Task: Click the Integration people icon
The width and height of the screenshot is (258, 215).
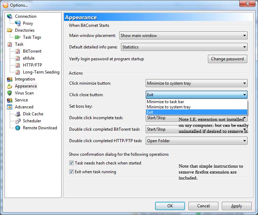Action: click(x=10, y=79)
